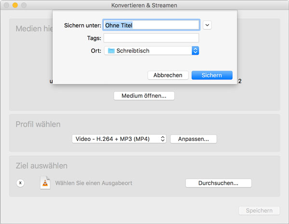Click the Medium öffnen button
The image size is (289, 224).
(x=144, y=96)
